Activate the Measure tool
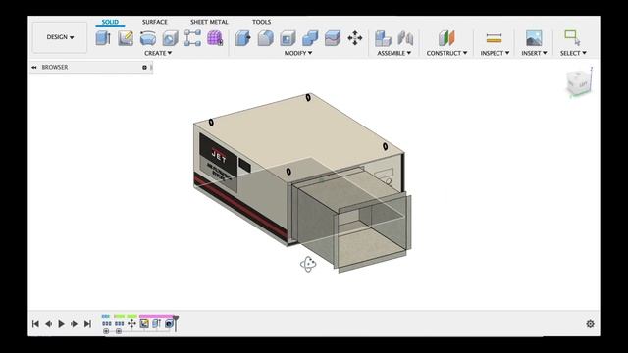The image size is (628, 353). [495, 38]
